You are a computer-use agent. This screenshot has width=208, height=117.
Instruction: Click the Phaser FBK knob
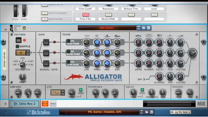point(190,92)
